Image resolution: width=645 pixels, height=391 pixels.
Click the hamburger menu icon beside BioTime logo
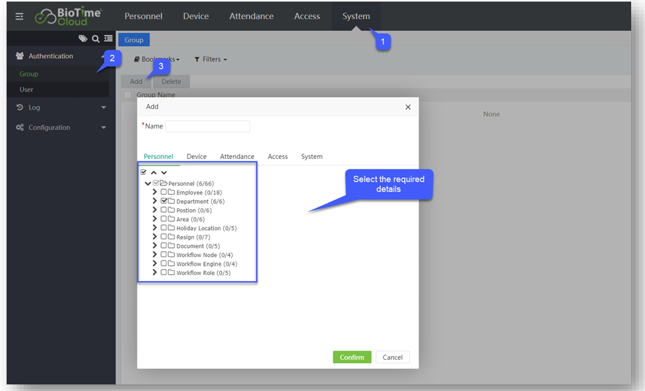pos(19,16)
